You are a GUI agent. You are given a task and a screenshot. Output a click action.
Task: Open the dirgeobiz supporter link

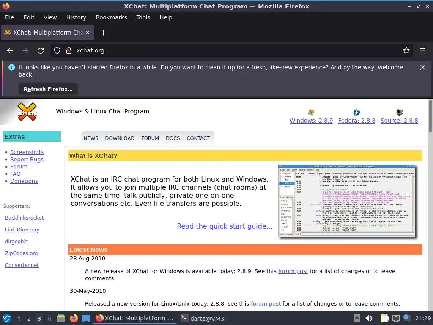click(16, 242)
